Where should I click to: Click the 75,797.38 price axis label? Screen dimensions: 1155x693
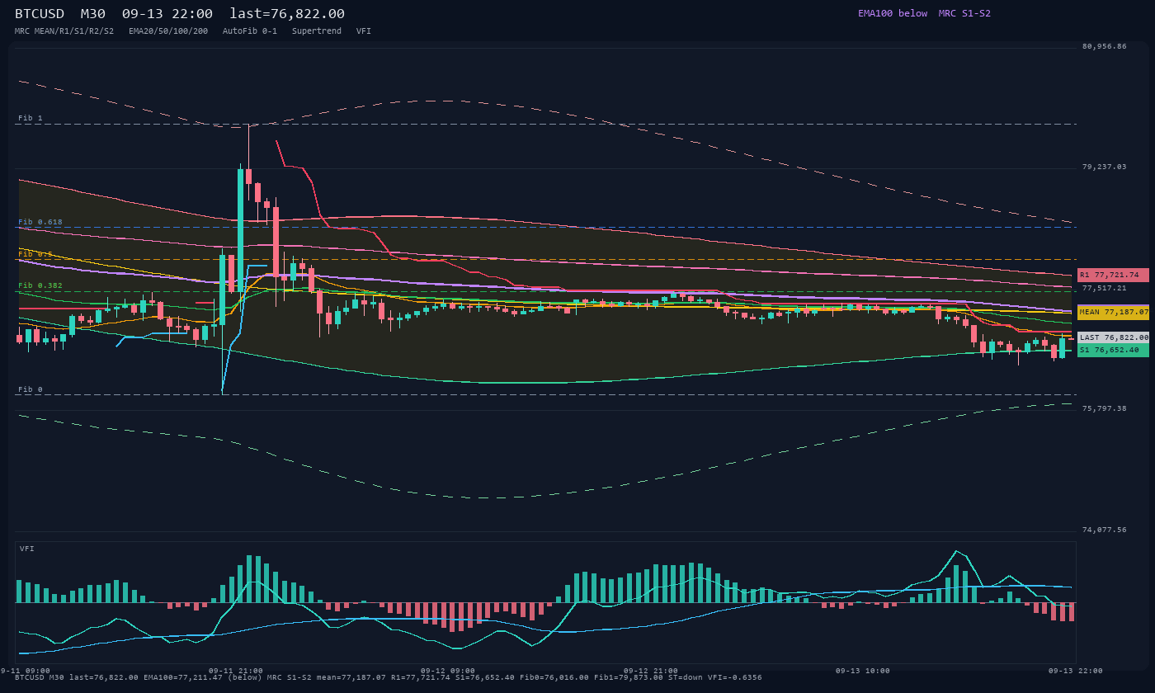pyautogui.click(x=1104, y=408)
